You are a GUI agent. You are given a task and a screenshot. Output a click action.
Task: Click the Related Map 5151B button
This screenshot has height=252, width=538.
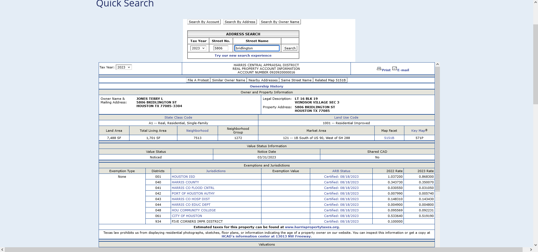[x=330, y=80]
